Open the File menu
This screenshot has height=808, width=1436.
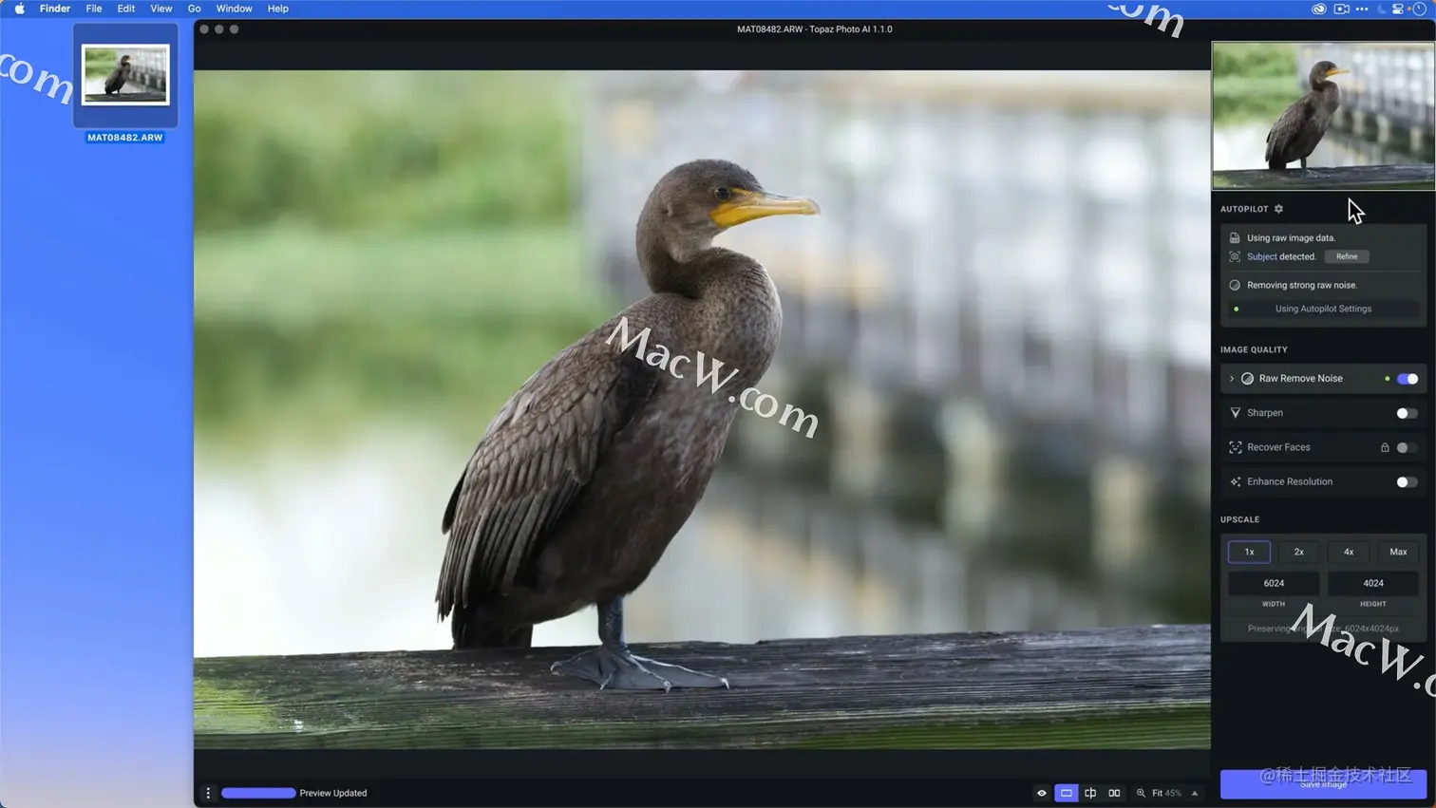[94, 9]
